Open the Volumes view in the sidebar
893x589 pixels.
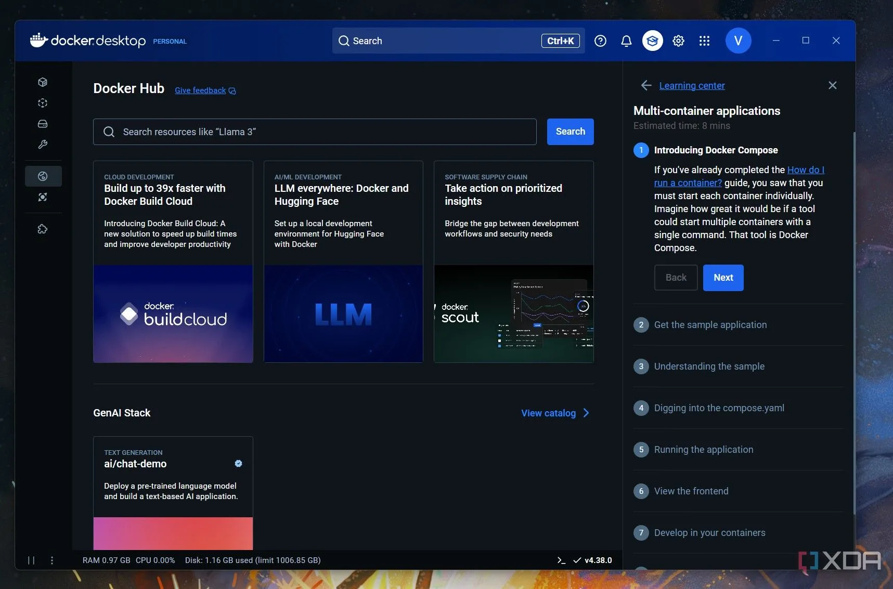[x=43, y=124]
